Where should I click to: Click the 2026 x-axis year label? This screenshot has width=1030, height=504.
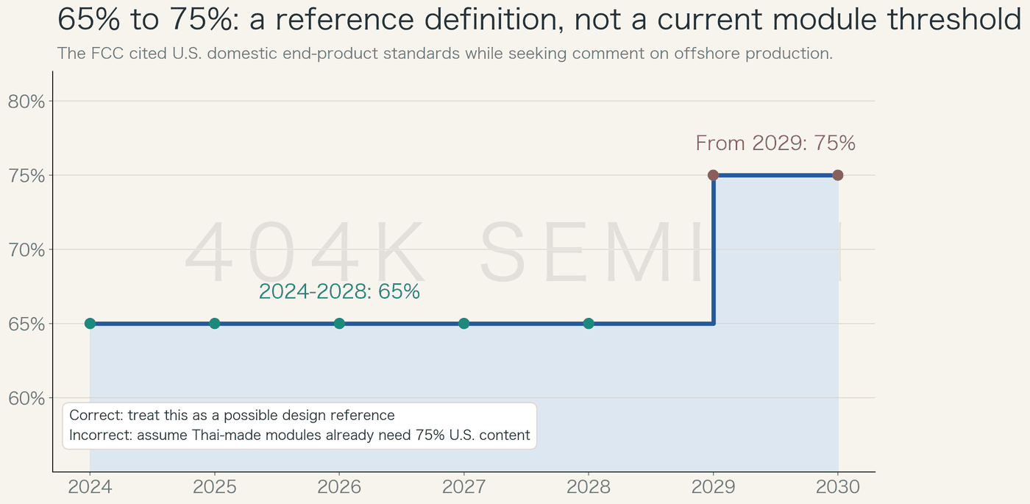click(x=339, y=487)
